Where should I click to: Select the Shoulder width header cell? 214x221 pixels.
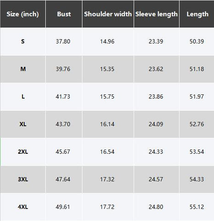(x=108, y=14)
